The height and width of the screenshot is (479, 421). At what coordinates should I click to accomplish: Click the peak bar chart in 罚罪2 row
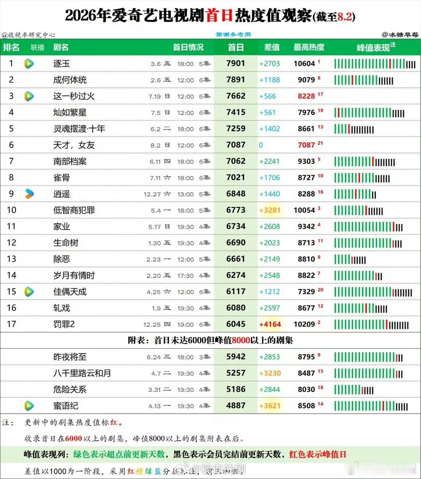(372, 325)
